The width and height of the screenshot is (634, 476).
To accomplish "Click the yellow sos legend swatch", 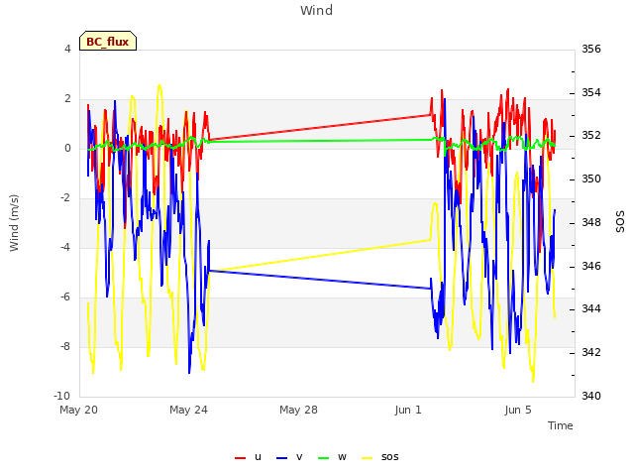I will coord(367,458).
